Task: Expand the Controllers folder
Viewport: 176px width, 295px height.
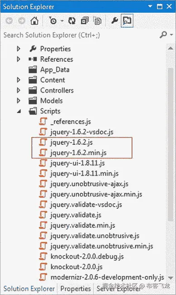Action: click(19, 90)
